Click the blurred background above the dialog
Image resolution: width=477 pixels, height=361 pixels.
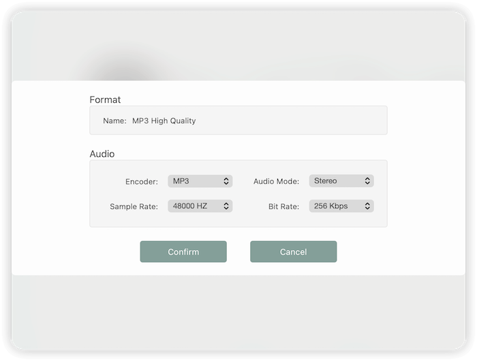click(x=273, y=48)
